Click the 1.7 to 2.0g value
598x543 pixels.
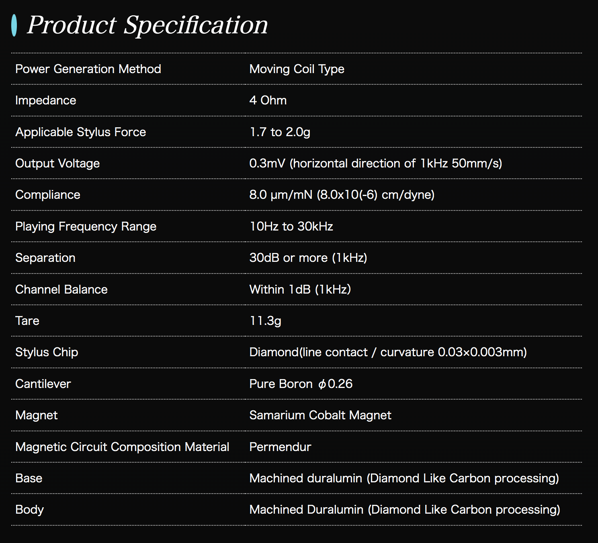click(280, 132)
